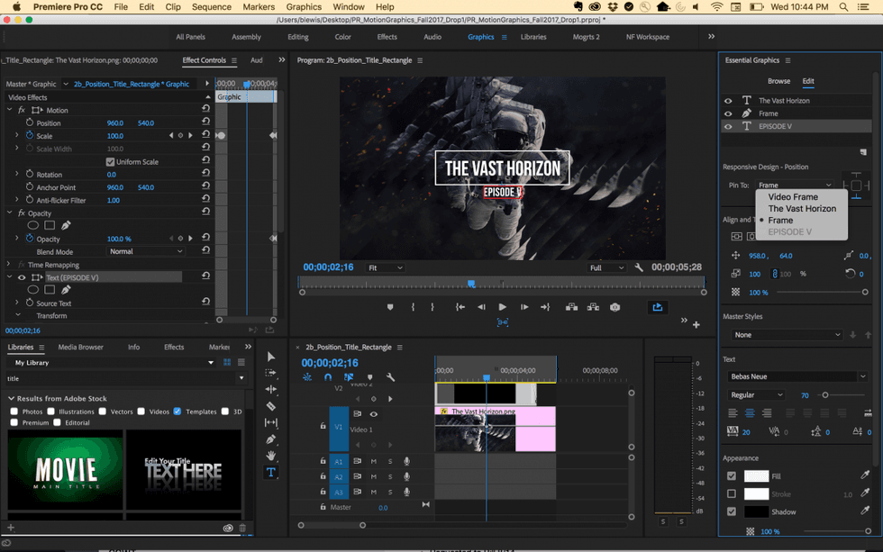Select the Track Select Forward tool

point(271,373)
